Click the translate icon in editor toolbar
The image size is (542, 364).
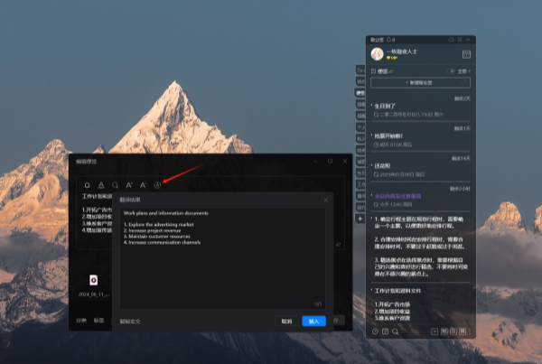coord(156,184)
